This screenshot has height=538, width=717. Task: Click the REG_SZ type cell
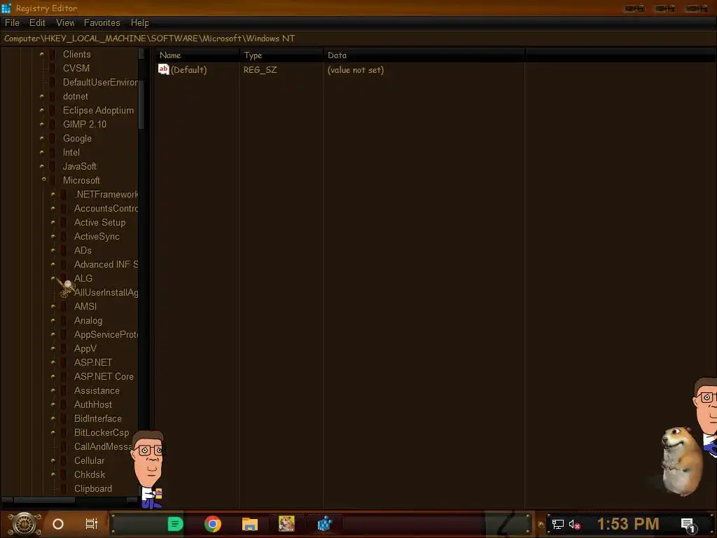click(260, 70)
